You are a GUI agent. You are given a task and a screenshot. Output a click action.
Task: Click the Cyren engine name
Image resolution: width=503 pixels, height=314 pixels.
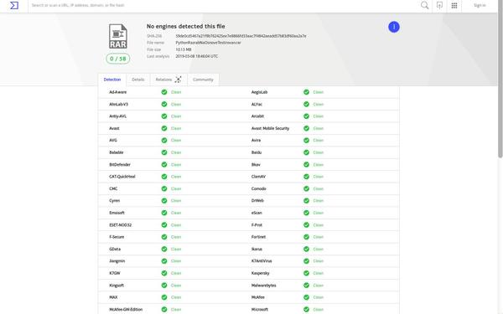pyautogui.click(x=115, y=201)
